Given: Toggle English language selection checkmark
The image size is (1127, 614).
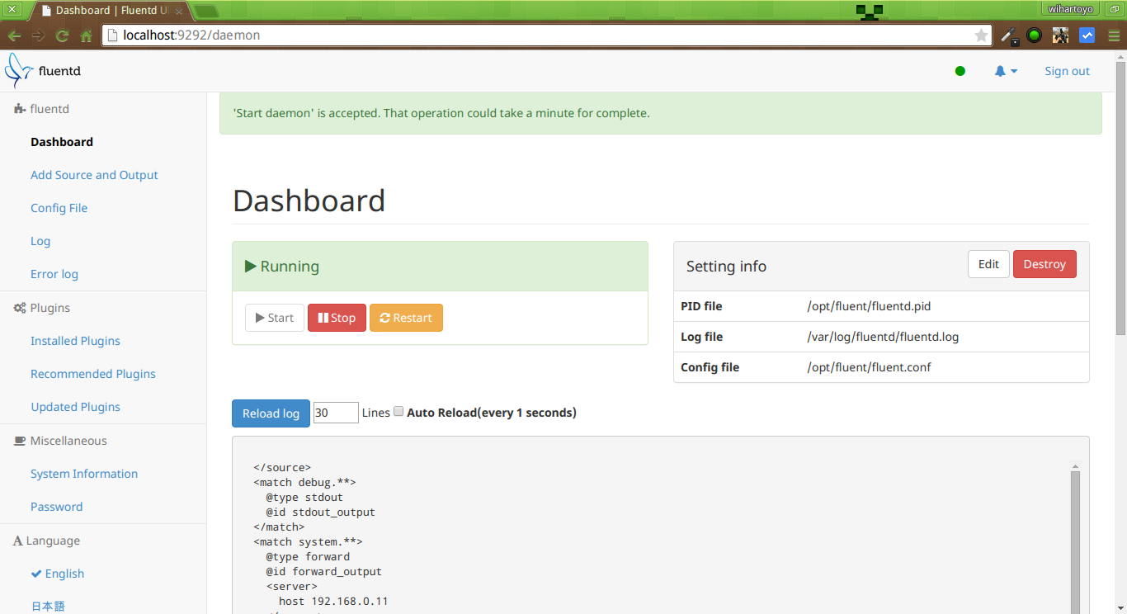Looking at the screenshot, I should [x=36, y=573].
